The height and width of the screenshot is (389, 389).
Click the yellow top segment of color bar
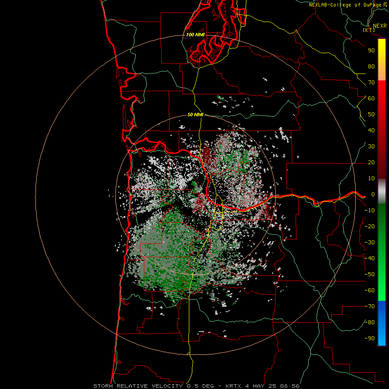pos(382,60)
